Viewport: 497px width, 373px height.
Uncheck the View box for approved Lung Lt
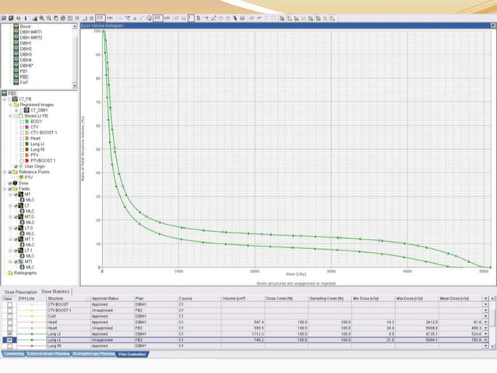(9, 334)
